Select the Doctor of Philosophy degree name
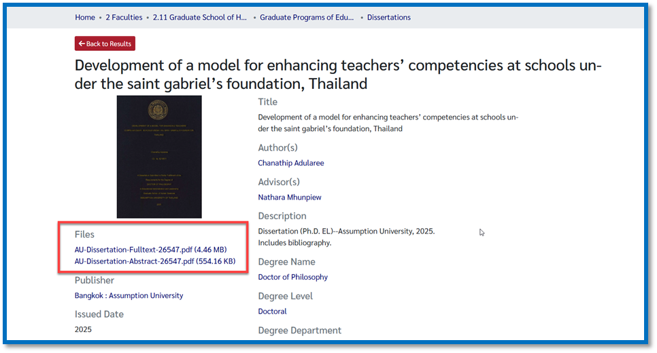Screen dimensions: 657x353 pyautogui.click(x=292, y=277)
